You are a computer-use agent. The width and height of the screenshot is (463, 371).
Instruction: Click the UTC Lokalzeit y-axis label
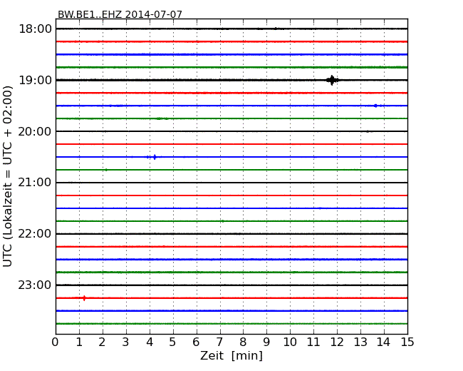(7, 176)
